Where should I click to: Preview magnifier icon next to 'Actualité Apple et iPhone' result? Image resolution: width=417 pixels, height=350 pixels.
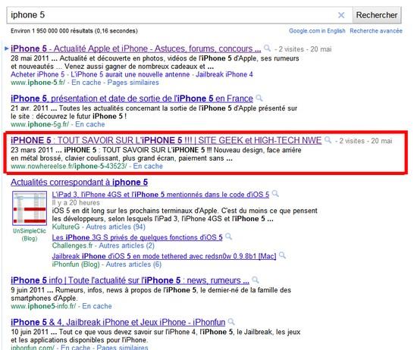267,48
